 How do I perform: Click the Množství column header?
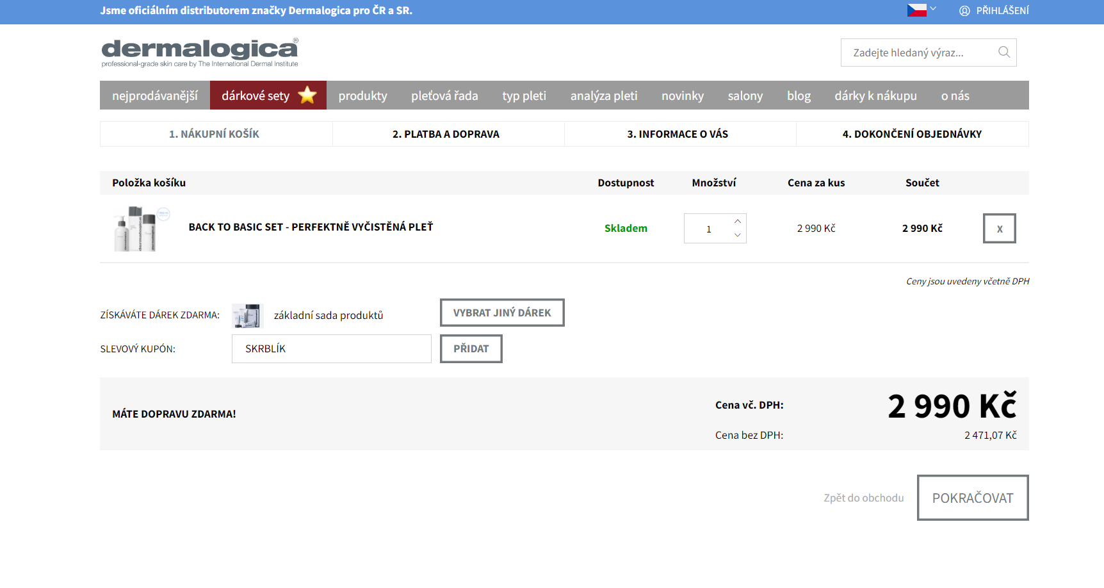coord(713,183)
